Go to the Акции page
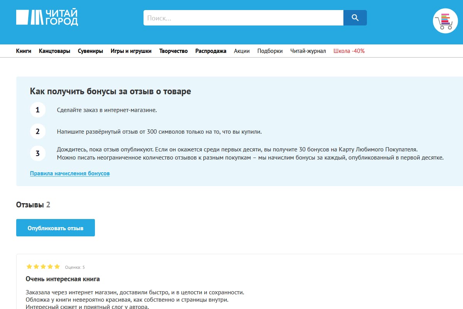 coord(242,51)
